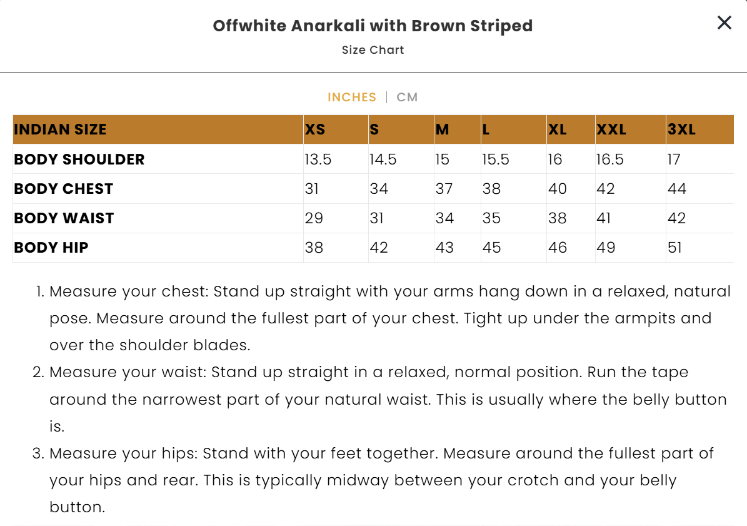Select the 3XL size column header
This screenshot has height=526, width=747.
tap(700, 129)
